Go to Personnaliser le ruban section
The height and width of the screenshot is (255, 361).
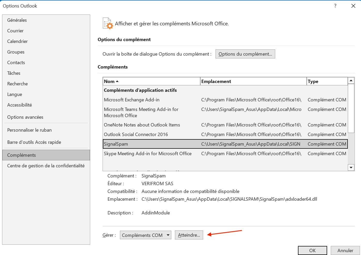coord(29,130)
